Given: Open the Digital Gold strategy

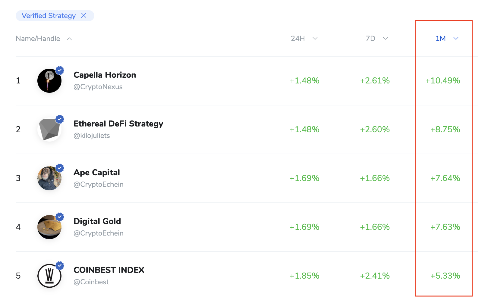Looking at the screenshot, I should coord(97,221).
